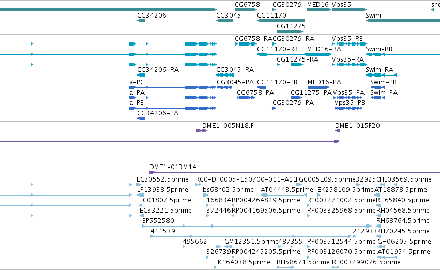Select EST bs68h02.5prime label
The width and height of the screenshot is (440, 270).
[x=228, y=190]
